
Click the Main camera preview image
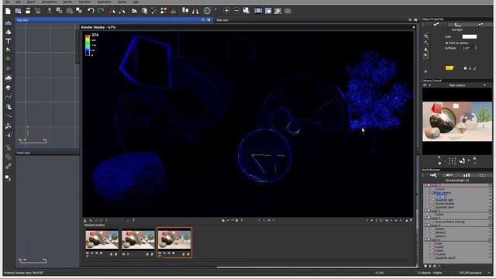[457, 122]
